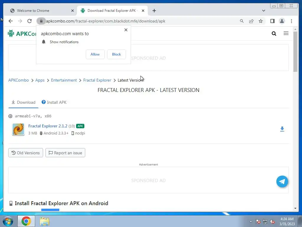Open the APKCombo site search icon
This screenshot has height=227, width=302.
pyautogui.click(x=274, y=34)
